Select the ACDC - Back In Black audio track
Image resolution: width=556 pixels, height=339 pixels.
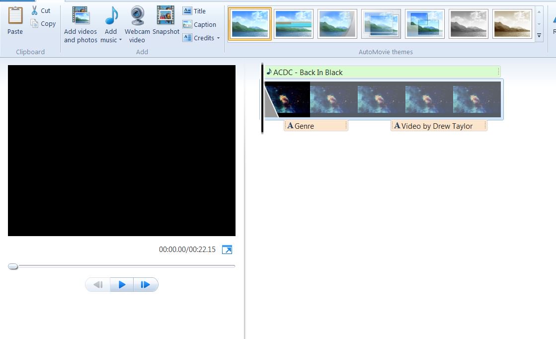382,72
